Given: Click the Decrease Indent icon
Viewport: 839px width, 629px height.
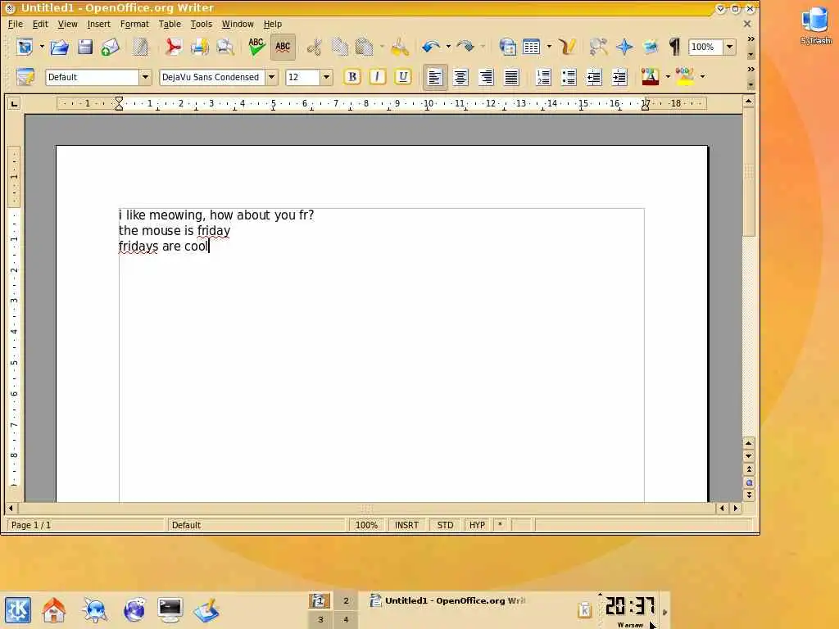Looking at the screenshot, I should tap(594, 78).
